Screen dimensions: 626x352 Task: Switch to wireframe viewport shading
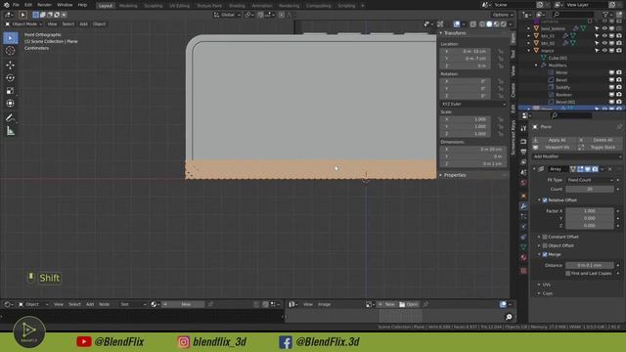tap(482, 24)
